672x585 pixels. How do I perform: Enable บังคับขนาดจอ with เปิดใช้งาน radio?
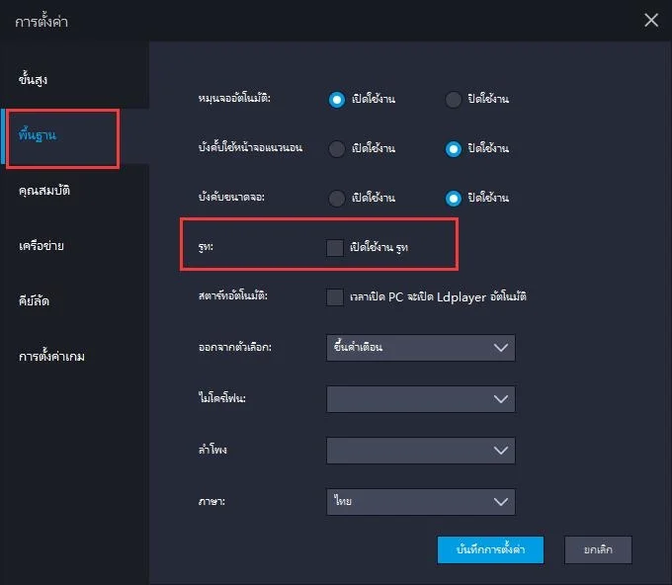336,199
